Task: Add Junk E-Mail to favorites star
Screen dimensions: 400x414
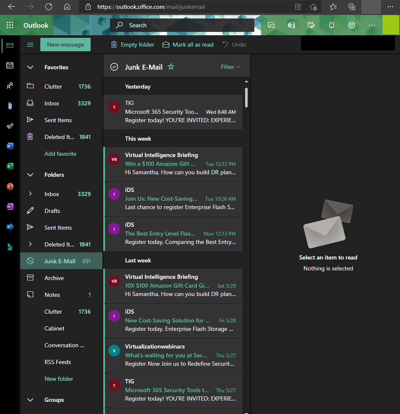Action: 171,66
